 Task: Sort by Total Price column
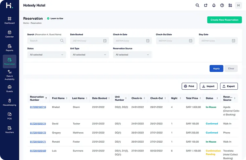pos(200,98)
